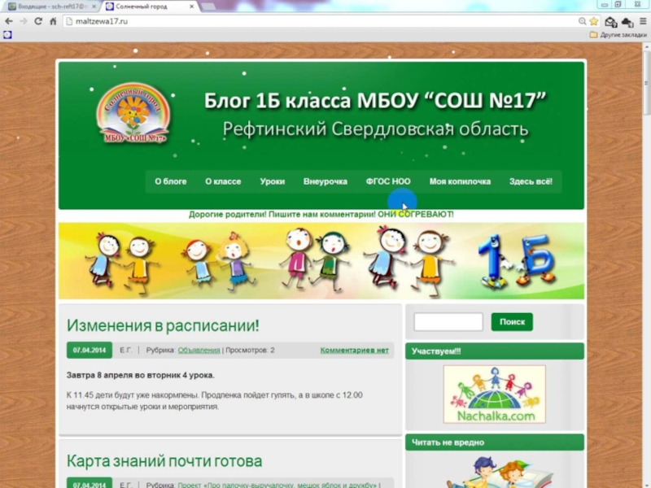
Task: Open post Карта знаний почти готова
Action: point(164,461)
